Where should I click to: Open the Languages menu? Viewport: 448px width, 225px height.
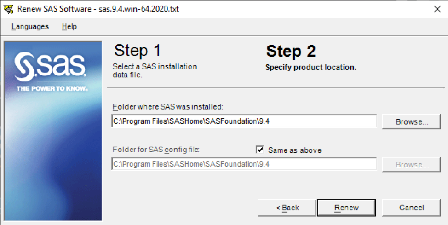coord(30,27)
